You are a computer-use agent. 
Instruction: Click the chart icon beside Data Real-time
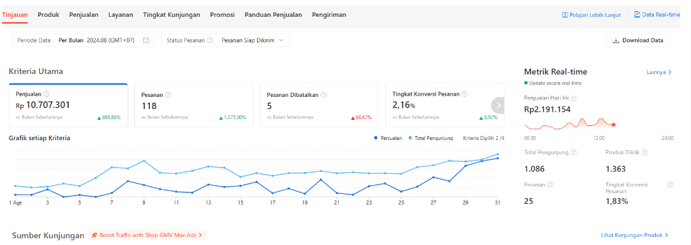[637, 15]
